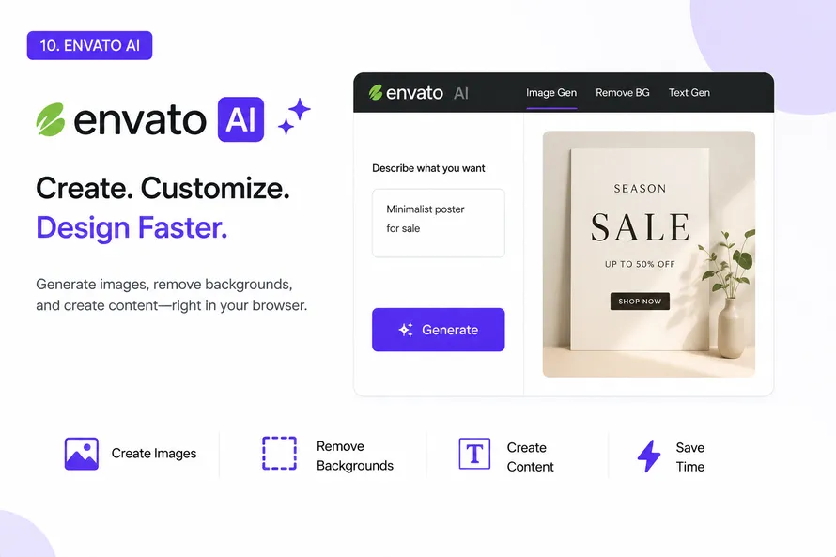This screenshot has width=836, height=557.
Task: Switch to the Text Gen tab
Action: 689,93
